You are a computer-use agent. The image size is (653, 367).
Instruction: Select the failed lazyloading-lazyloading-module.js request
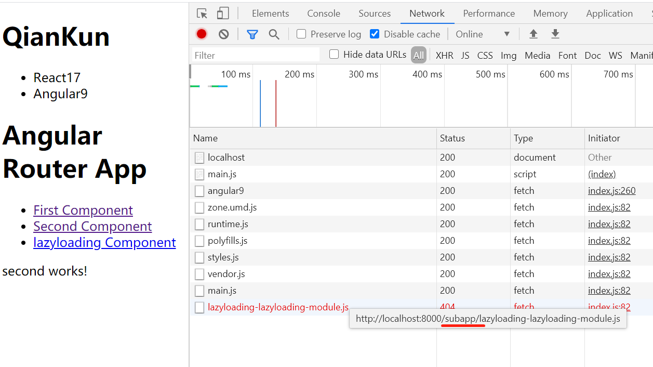(x=279, y=307)
